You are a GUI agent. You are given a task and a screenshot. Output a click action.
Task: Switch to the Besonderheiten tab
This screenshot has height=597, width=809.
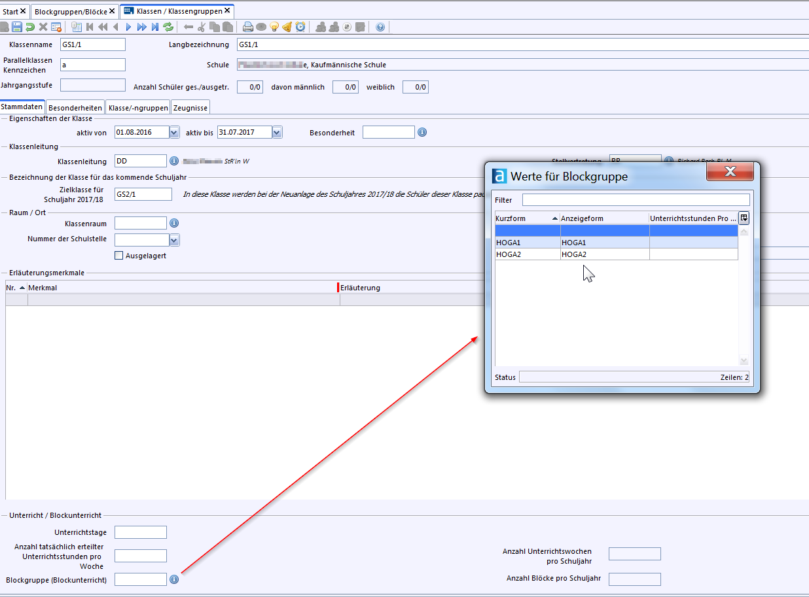(x=75, y=108)
